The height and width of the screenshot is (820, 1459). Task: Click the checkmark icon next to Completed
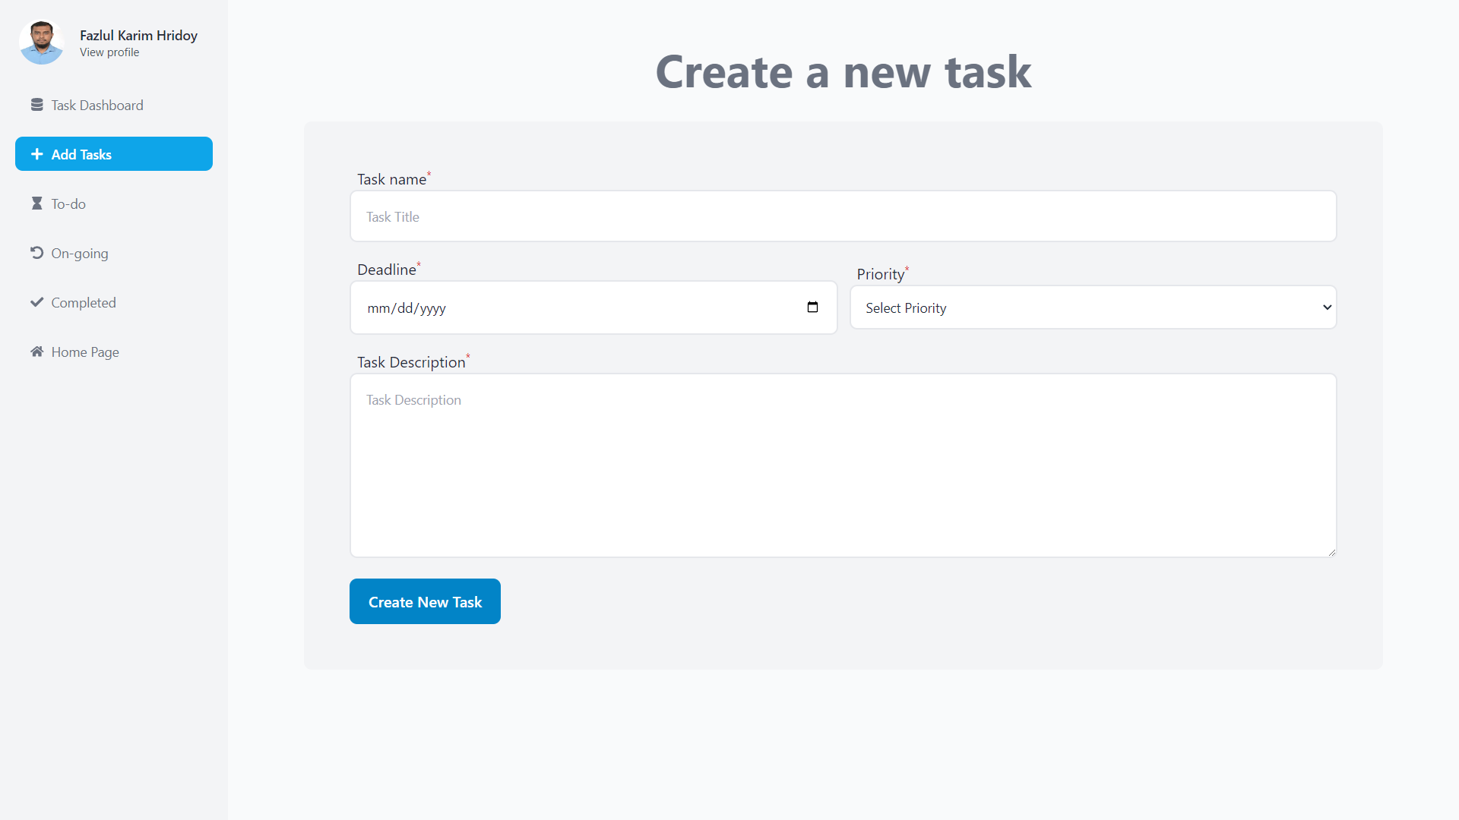tap(36, 301)
